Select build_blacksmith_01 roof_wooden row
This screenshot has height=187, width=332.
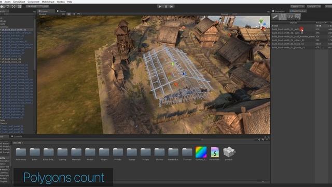[302, 37]
